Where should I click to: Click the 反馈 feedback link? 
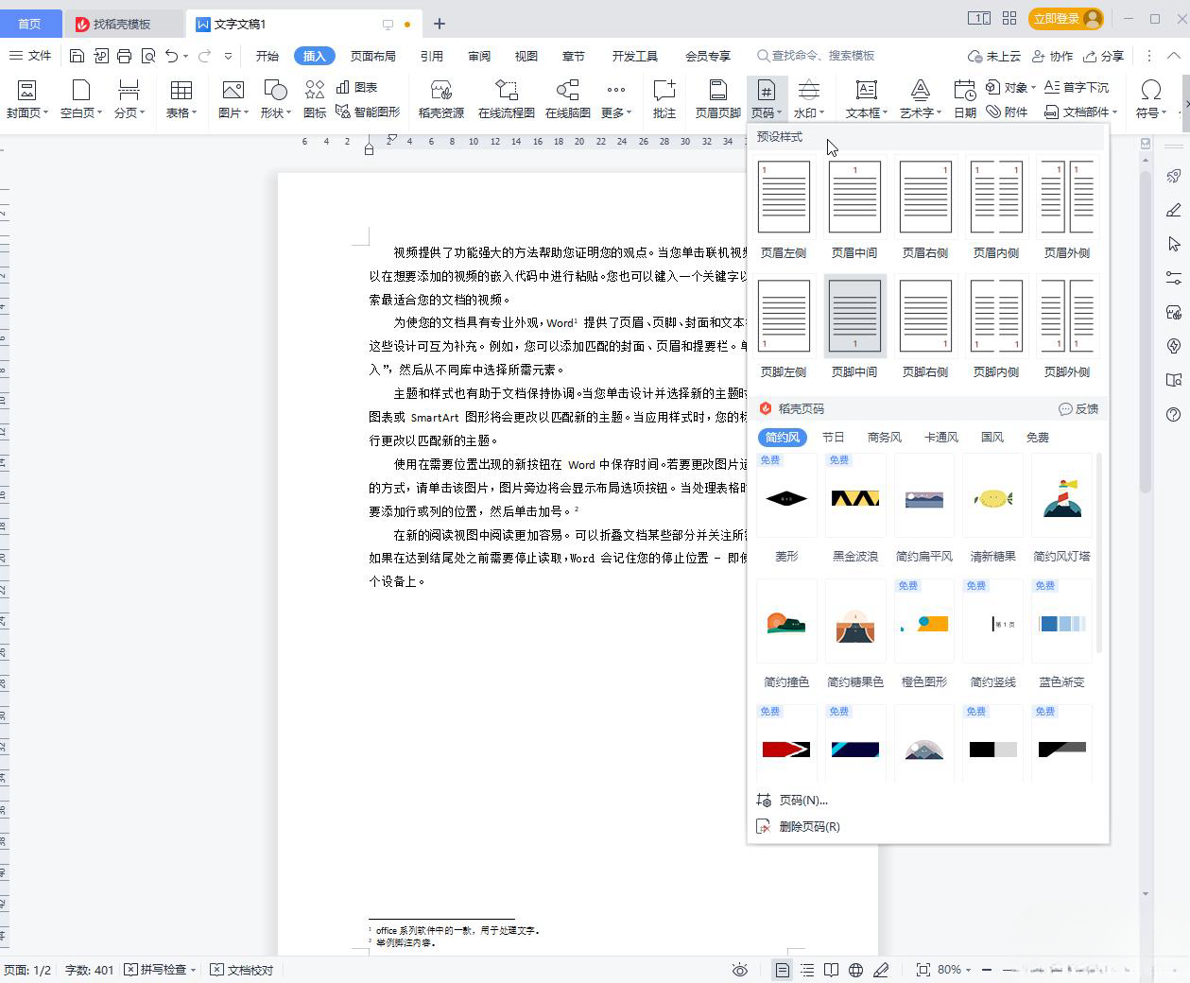click(1078, 409)
